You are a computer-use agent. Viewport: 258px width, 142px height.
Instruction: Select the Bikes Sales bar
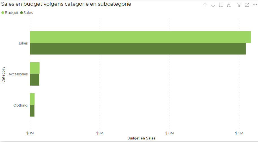(138, 49)
